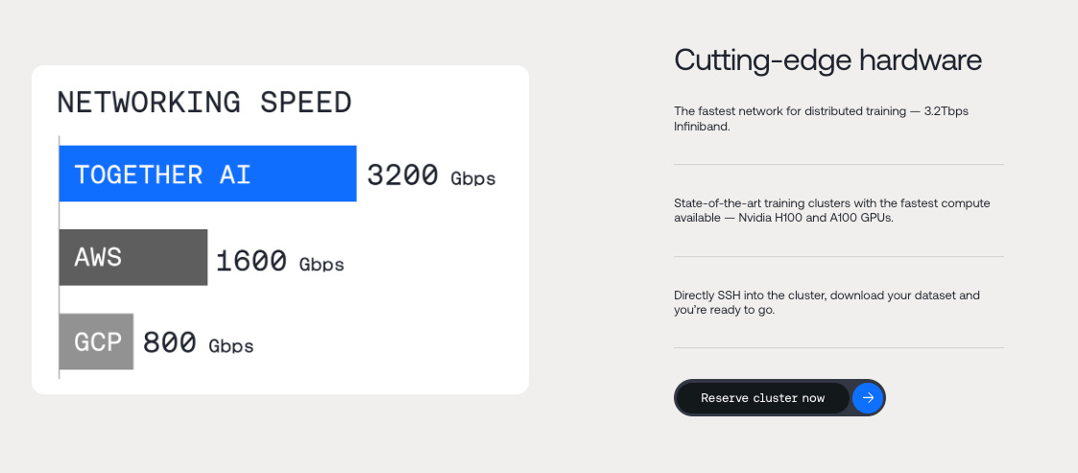Click the AWS label inside the bar

point(98,257)
